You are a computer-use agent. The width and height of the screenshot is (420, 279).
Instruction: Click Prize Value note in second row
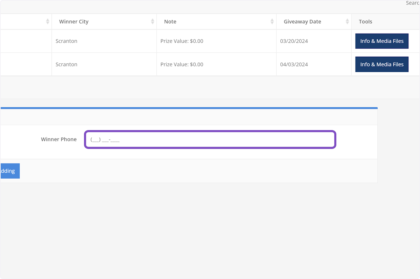tap(182, 65)
